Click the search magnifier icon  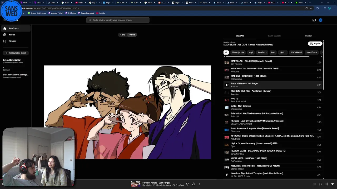(x=90, y=20)
